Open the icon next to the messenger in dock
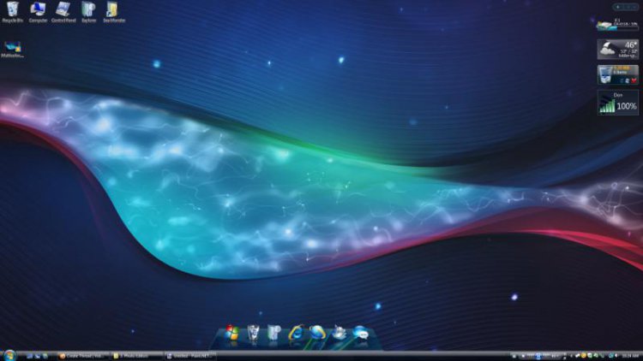The height and width of the screenshot is (361, 643). tap(339, 333)
